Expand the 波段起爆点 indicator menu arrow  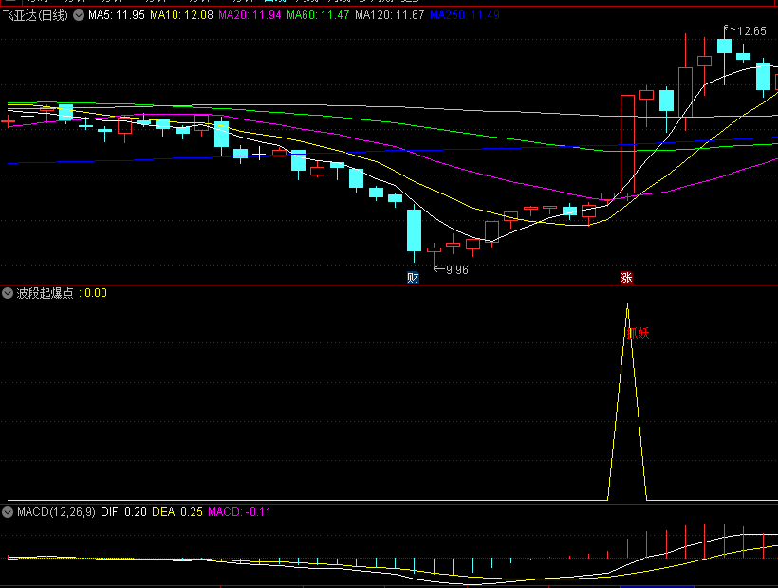pos(8,293)
